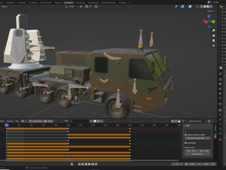Jump to next keyframe
This screenshot has height=170, width=226.
[x=93, y=164]
